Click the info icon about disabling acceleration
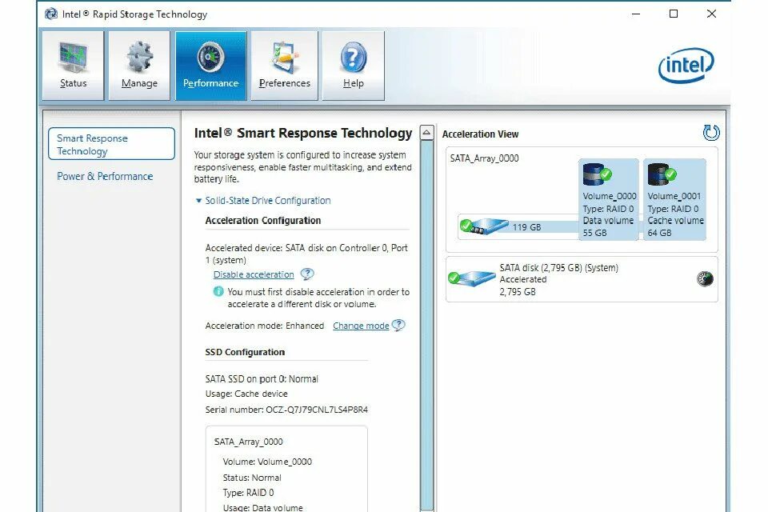The height and width of the screenshot is (512, 768). point(218,291)
